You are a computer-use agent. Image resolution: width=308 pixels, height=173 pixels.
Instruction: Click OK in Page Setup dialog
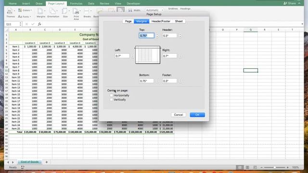(x=197, y=115)
